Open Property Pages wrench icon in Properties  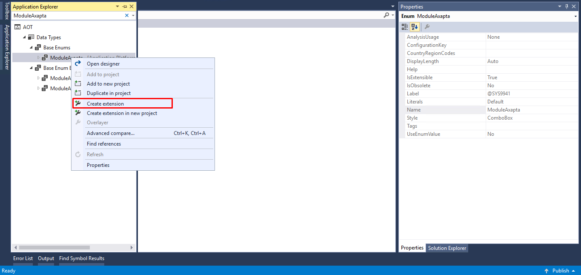[427, 26]
